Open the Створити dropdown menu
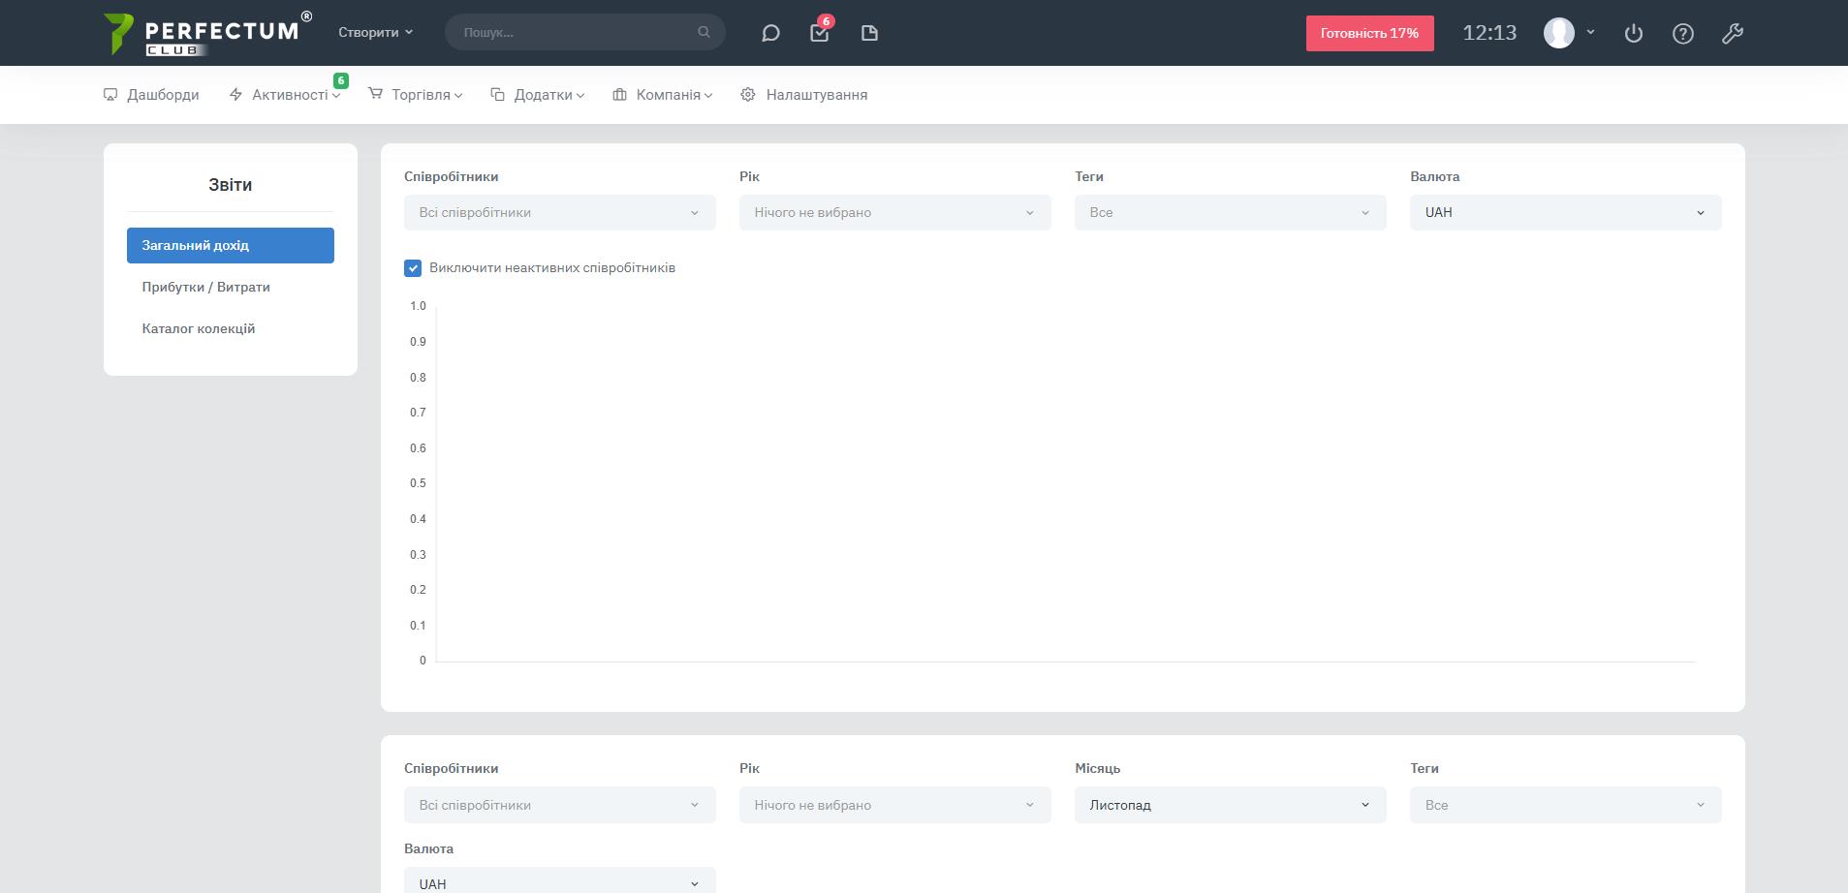This screenshot has width=1848, height=893. [x=375, y=32]
